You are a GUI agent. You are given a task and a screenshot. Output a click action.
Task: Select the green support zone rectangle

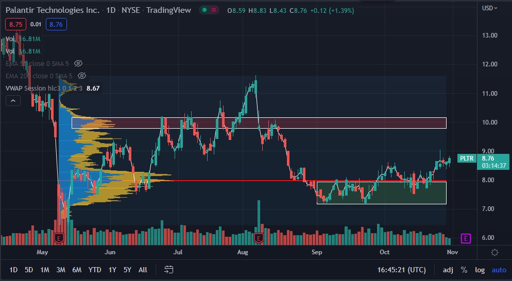381,193
